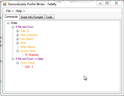
Task: Select the Wait command
Action: point(23,43)
